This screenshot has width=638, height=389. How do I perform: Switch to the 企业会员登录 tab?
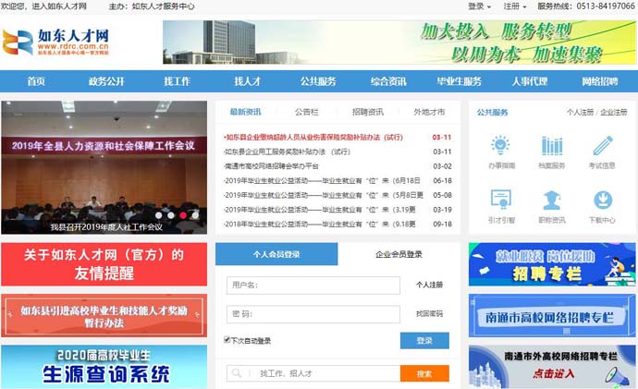(x=399, y=254)
